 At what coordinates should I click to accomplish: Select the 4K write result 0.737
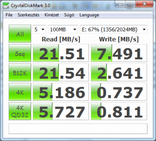click(119, 92)
